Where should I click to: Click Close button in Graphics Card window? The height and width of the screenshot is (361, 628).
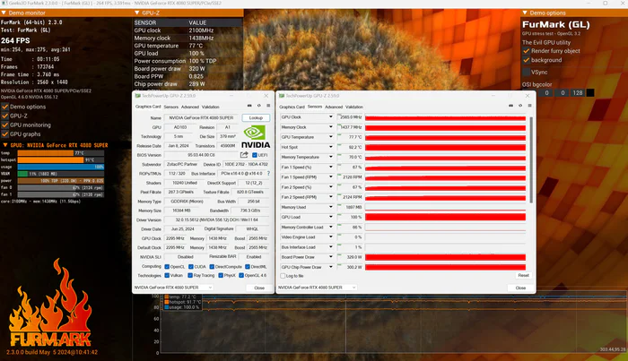259,288
